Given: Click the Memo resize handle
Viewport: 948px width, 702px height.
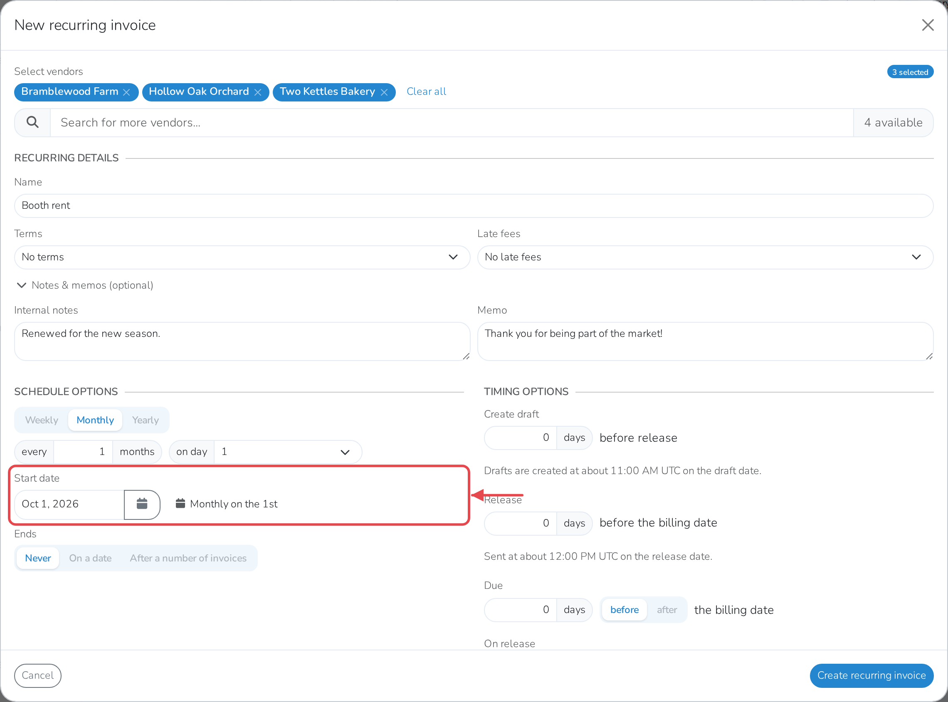Looking at the screenshot, I should click(x=929, y=356).
